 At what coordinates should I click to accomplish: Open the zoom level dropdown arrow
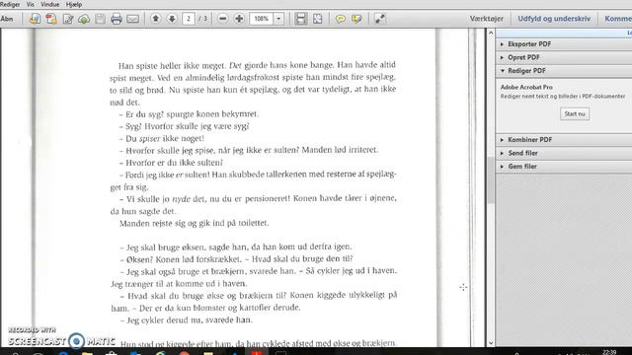coord(278,19)
